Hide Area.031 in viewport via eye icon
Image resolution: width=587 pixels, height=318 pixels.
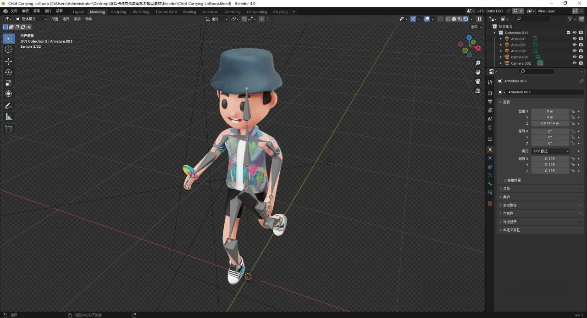click(x=574, y=45)
